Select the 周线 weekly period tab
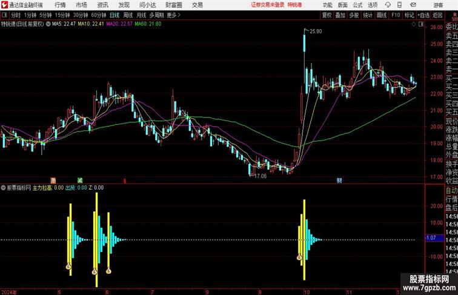Screen dimensions: 458x295 click(x=128, y=15)
